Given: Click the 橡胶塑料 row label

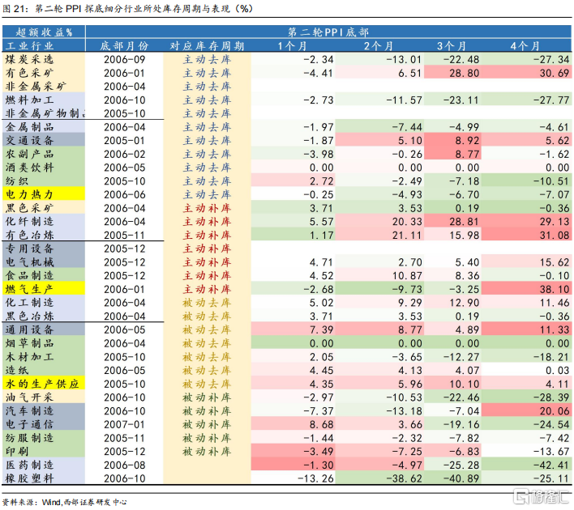Looking at the screenshot, I should click(29, 478).
